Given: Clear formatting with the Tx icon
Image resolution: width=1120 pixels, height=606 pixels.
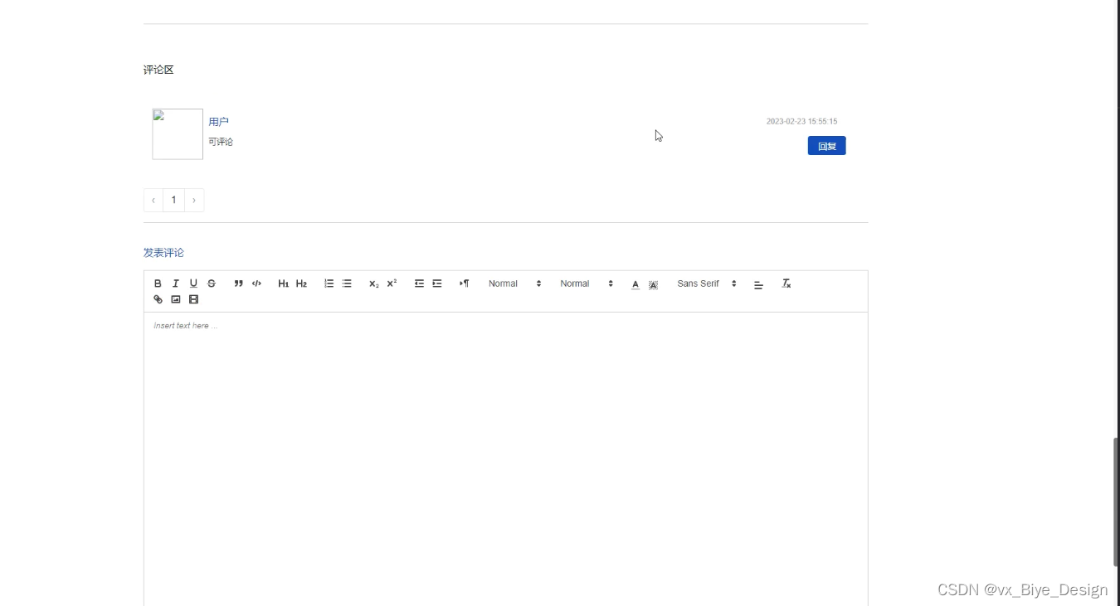Looking at the screenshot, I should (786, 284).
